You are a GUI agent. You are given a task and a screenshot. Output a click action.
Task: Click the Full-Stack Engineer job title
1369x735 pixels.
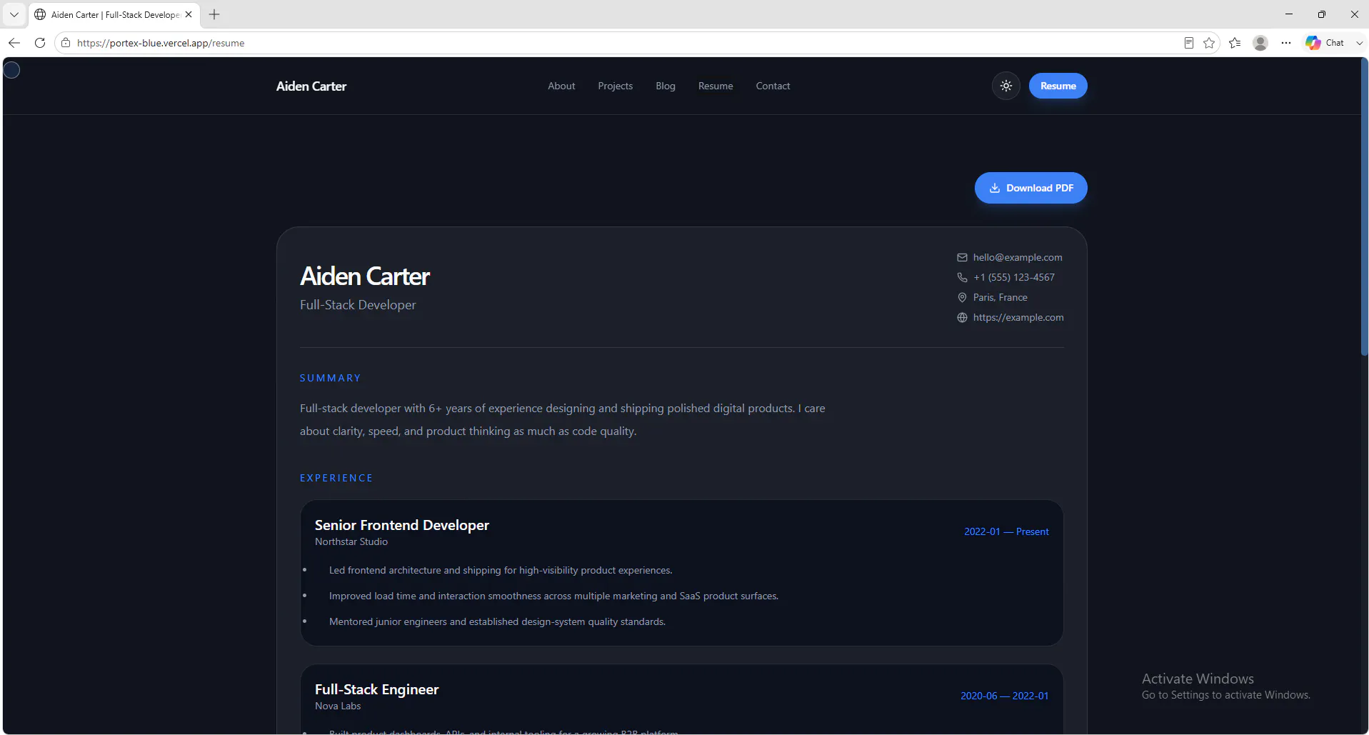pos(376,689)
